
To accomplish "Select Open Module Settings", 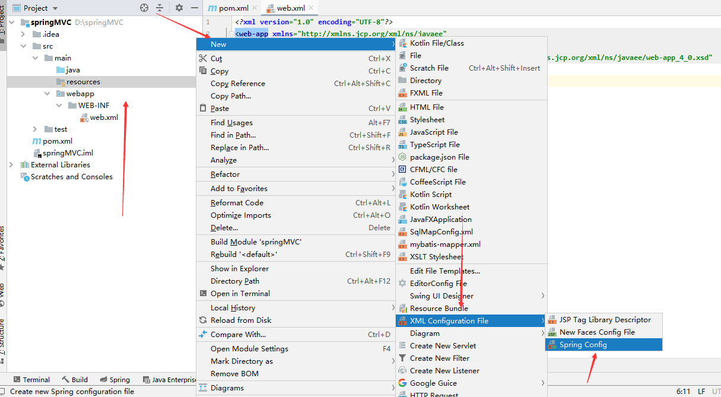I will click(296, 349).
